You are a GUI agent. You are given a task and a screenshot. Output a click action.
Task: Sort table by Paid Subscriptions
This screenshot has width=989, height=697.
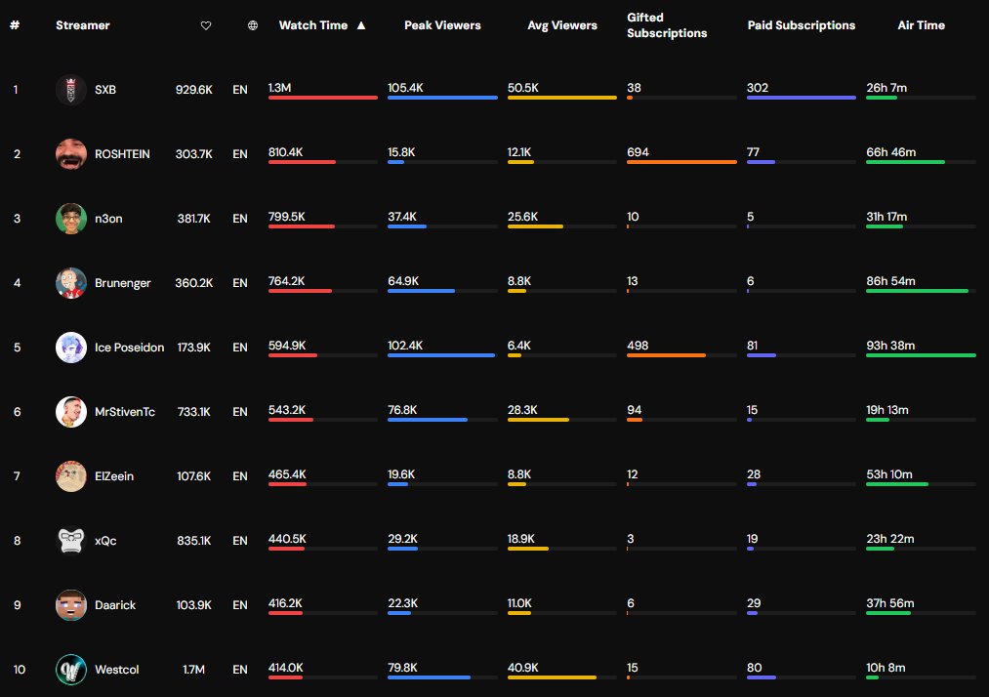click(801, 25)
